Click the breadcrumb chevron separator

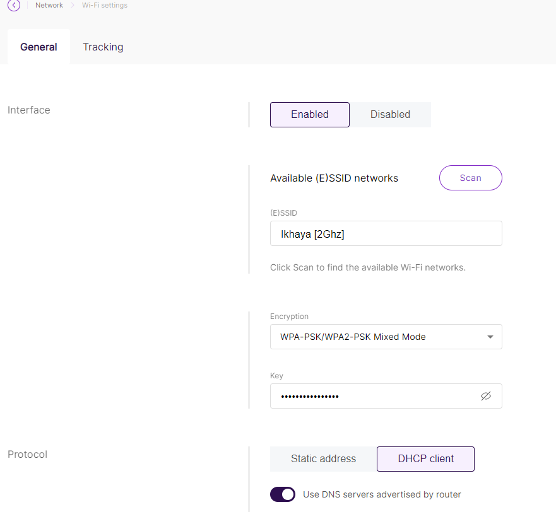click(x=73, y=5)
